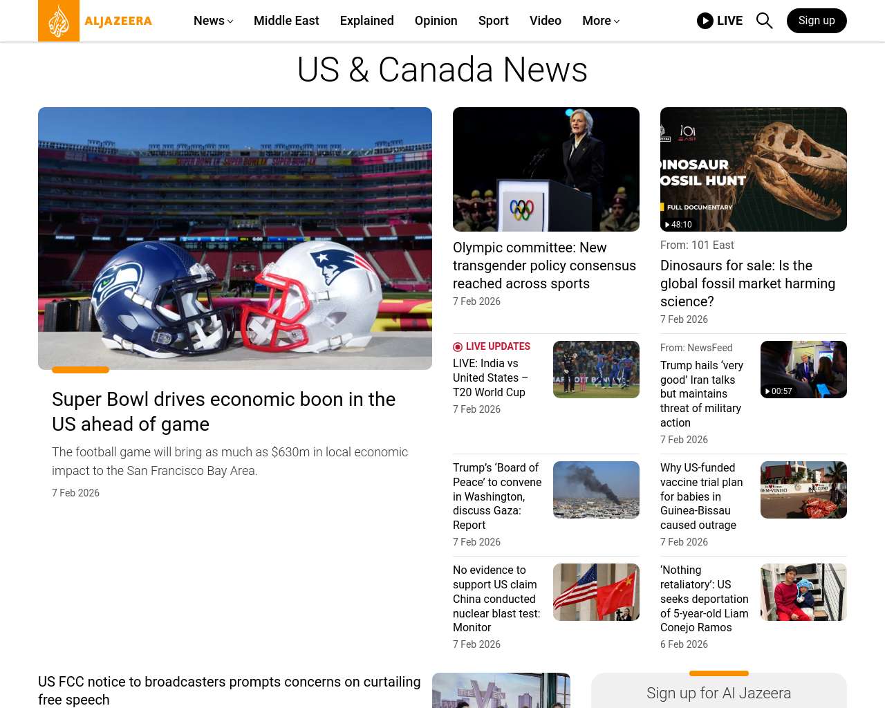The width and height of the screenshot is (885, 708).
Task: Open the T20 World Cup cricket thumbnail
Action: click(596, 369)
